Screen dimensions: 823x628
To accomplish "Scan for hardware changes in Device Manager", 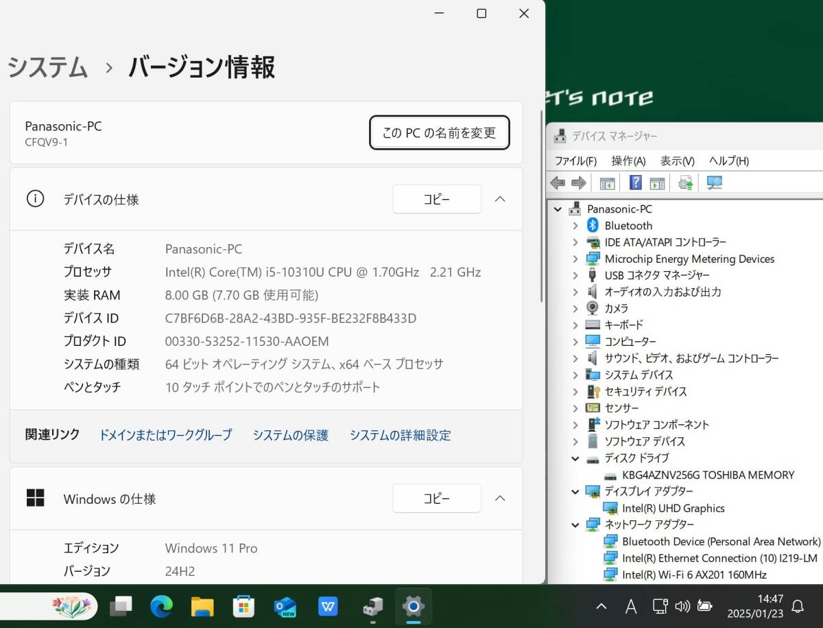I will 715,183.
